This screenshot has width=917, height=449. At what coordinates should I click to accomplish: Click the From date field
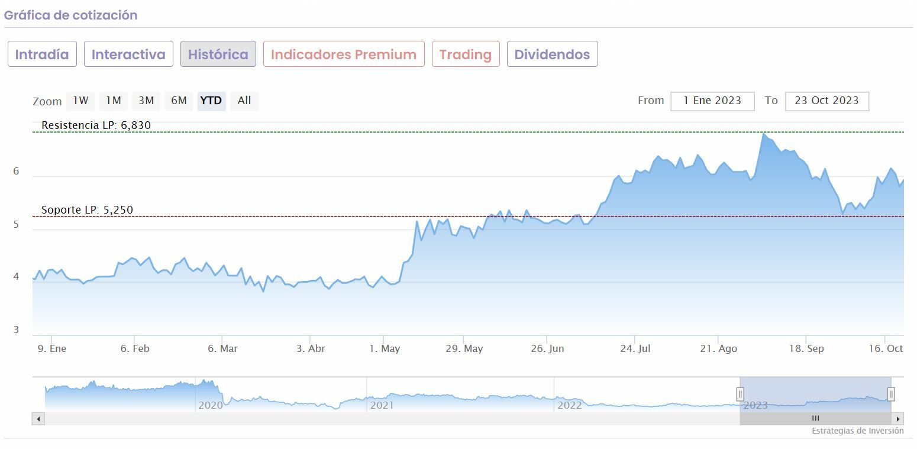[x=712, y=101]
